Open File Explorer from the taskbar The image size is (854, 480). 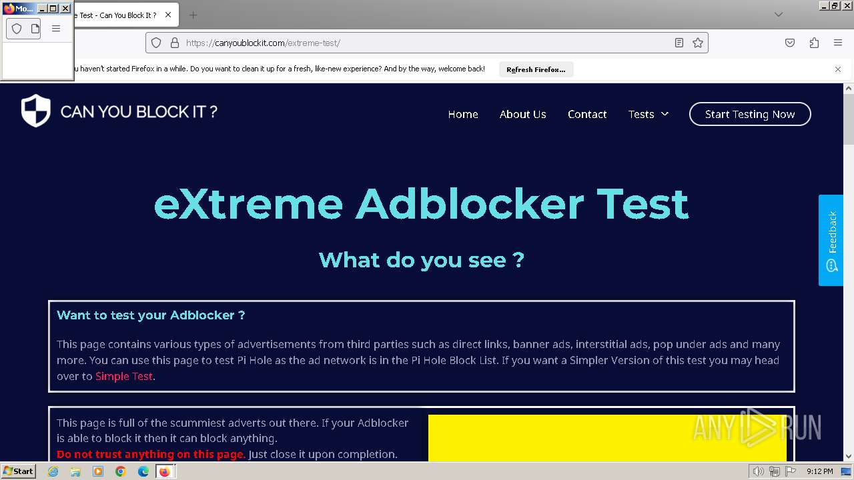click(75, 471)
